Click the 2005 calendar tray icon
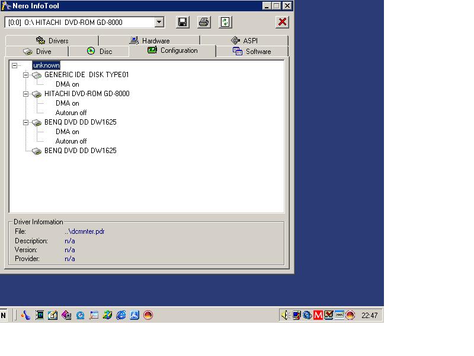 pyautogui.click(x=340, y=315)
